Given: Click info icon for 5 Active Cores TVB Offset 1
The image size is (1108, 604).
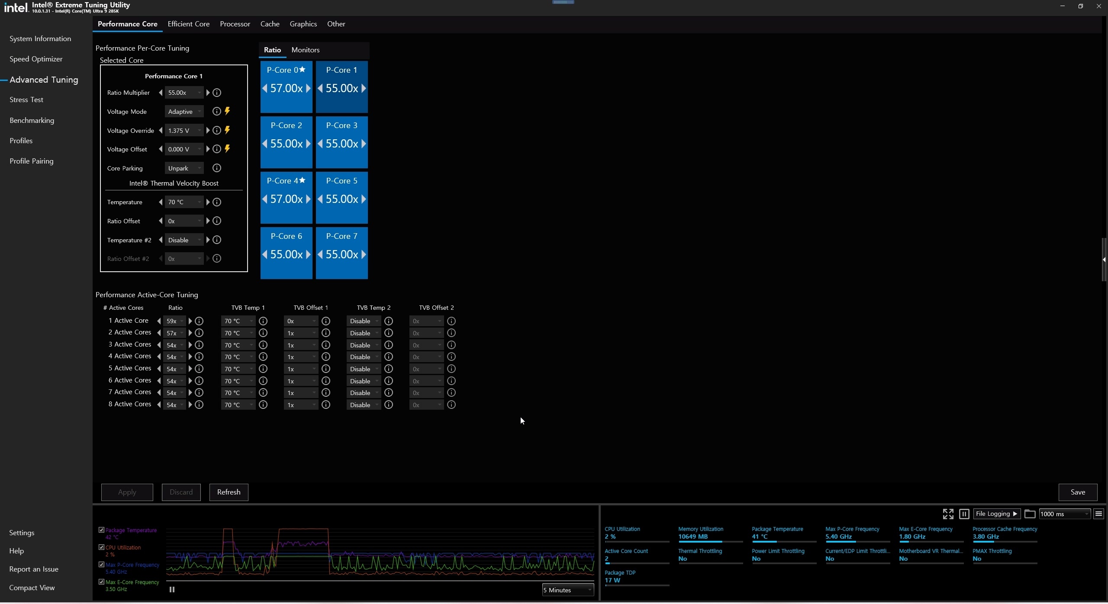Looking at the screenshot, I should [x=326, y=369].
